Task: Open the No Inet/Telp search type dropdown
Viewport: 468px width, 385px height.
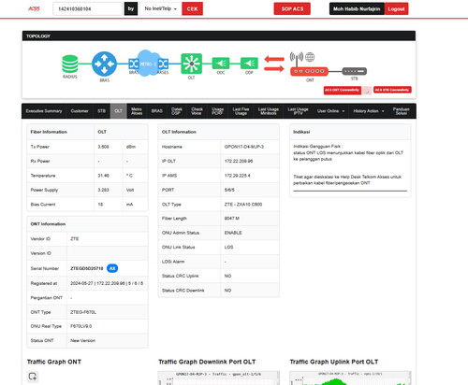Action: 160,8
